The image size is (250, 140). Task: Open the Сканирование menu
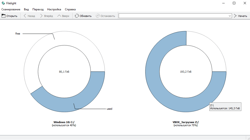[x=11, y=10]
